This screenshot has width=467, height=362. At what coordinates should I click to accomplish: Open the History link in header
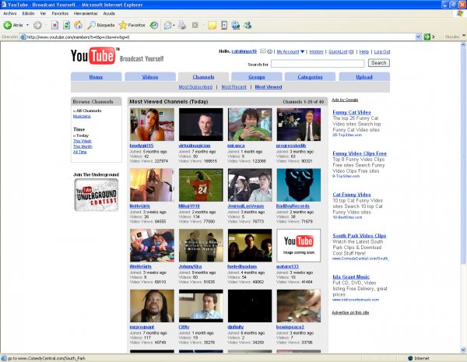pos(316,51)
